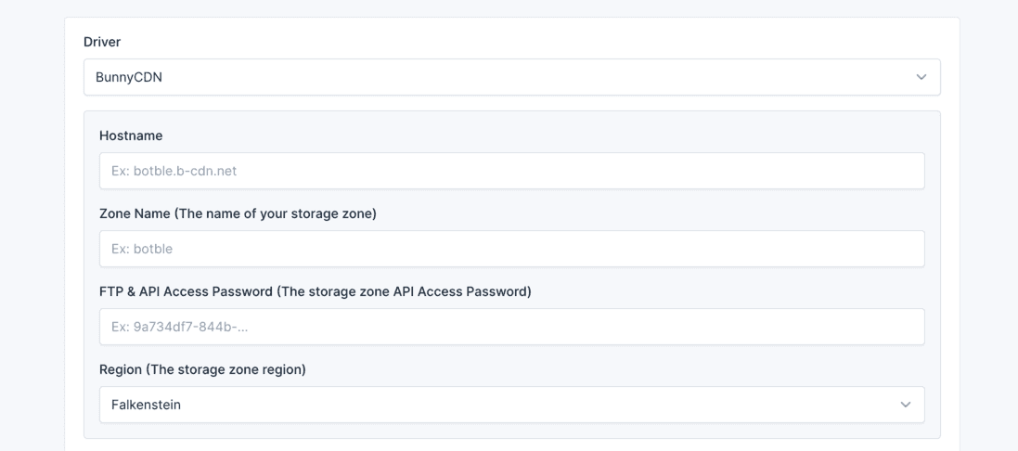The image size is (1018, 451).
Task: Click the selected BunnyCDN value text
Action: 129,77
